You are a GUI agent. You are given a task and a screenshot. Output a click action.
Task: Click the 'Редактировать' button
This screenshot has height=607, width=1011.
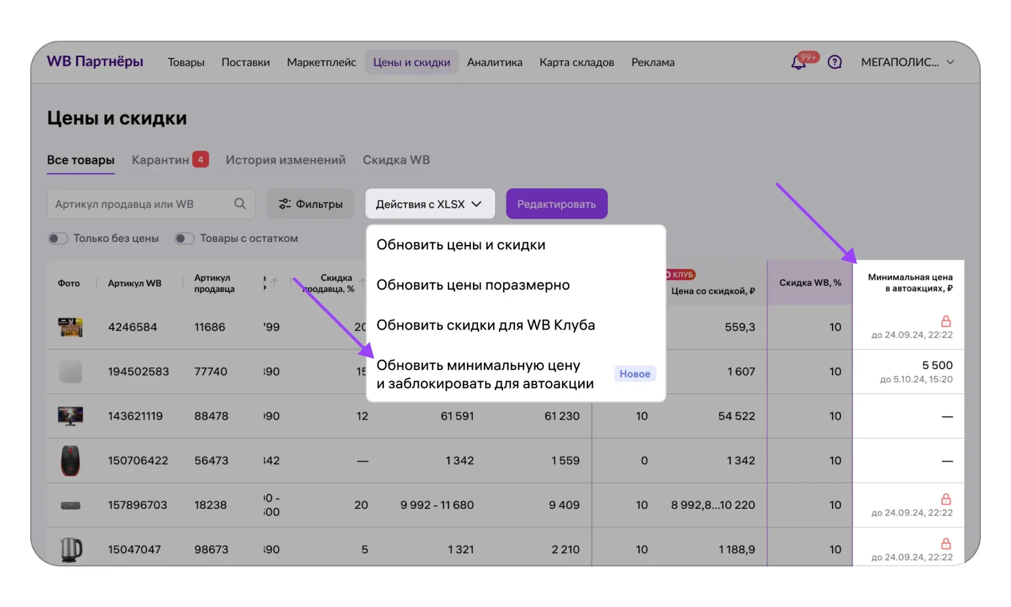(x=557, y=204)
